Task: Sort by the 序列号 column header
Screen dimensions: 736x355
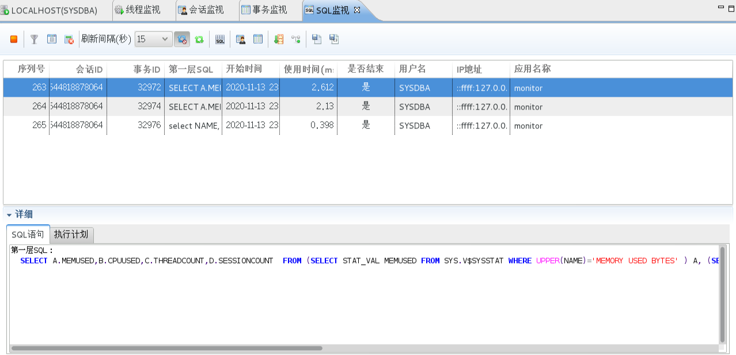Action: coord(26,69)
